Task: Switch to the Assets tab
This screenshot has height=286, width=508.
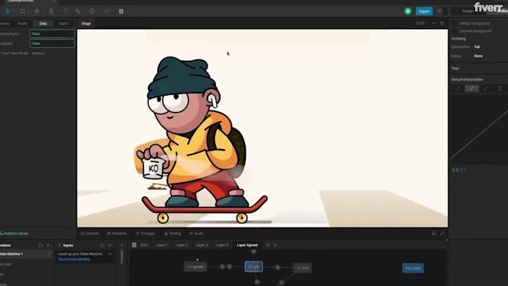Action: click(x=22, y=23)
